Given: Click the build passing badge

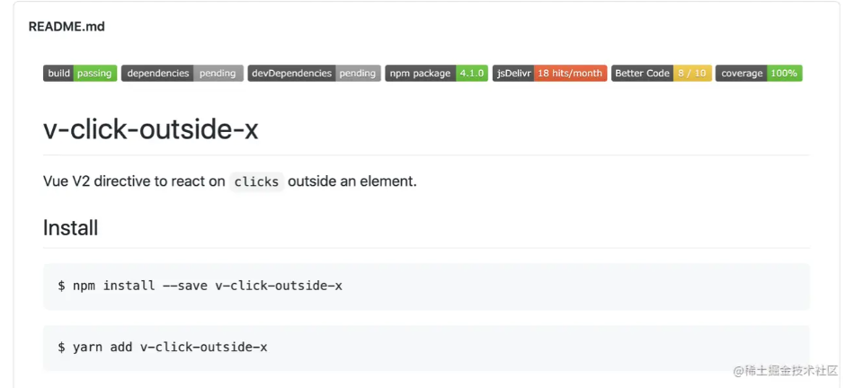Looking at the screenshot, I should (x=80, y=74).
